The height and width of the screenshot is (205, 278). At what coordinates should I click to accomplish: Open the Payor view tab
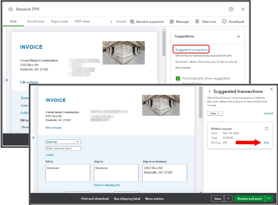(x=60, y=21)
